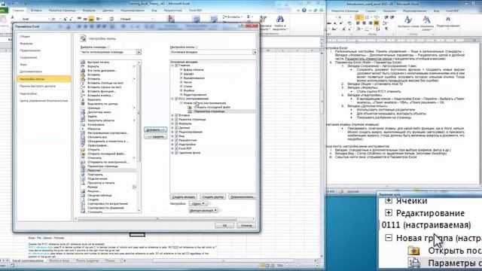Screen dimensions: 482x271
Task: Click the Cut (Вырезать) command icon
Action: tap(83, 99)
